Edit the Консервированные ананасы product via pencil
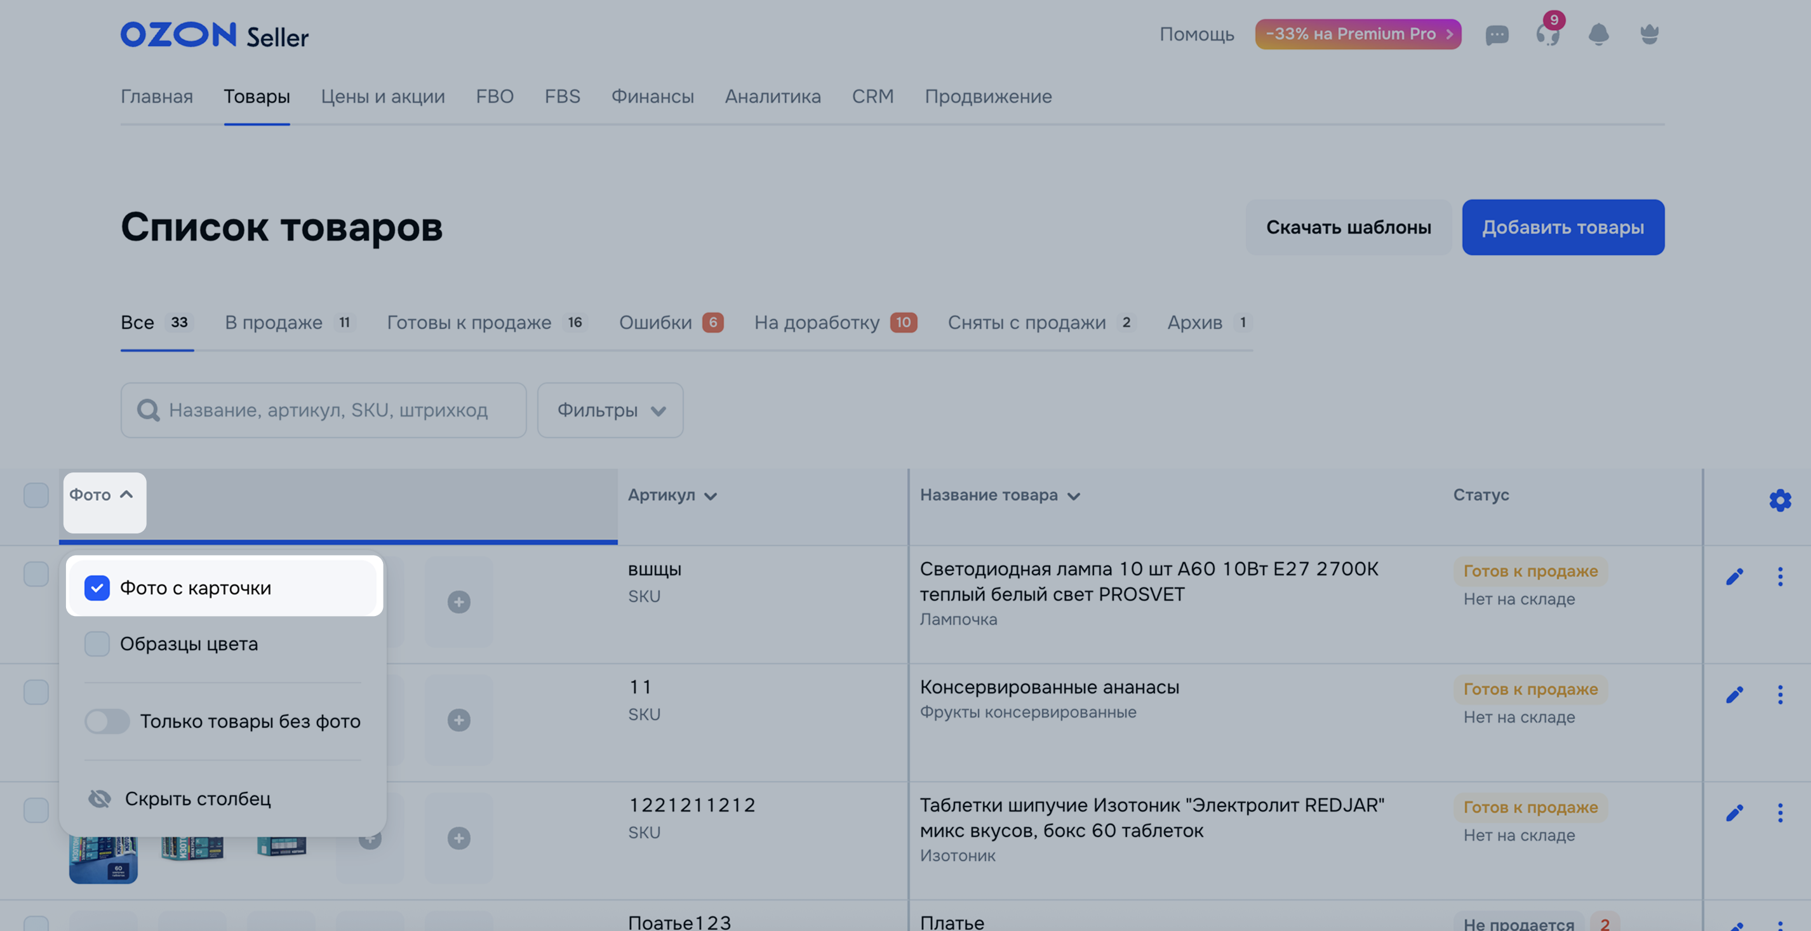This screenshot has width=1811, height=931. (x=1734, y=695)
